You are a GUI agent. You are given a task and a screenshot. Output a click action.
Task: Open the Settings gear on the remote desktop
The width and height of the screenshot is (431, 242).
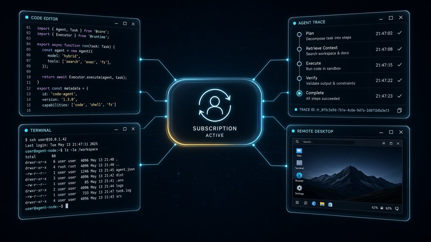click(299, 188)
